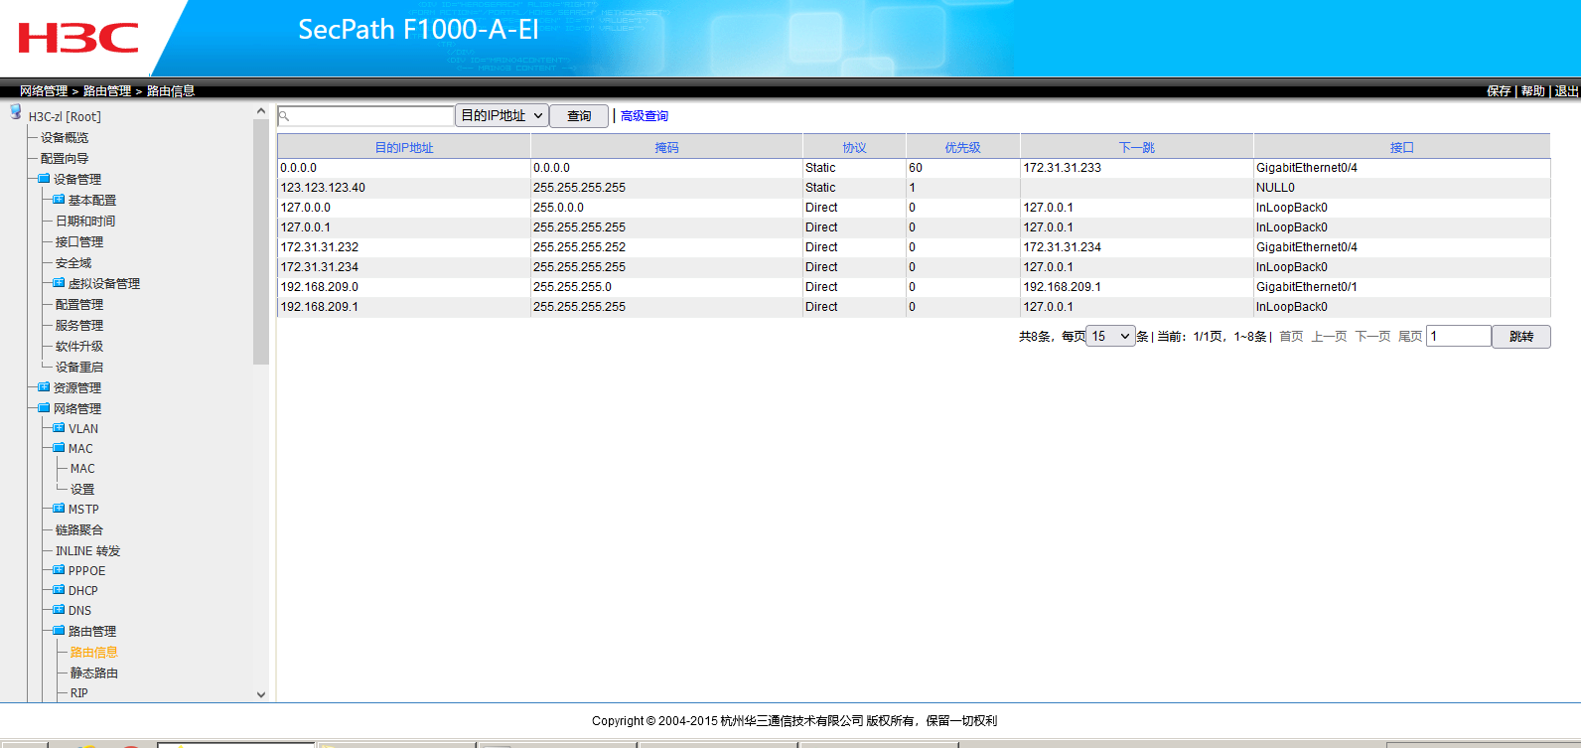Click the 查询 button
Viewport: 1581px width, 748px height.
(x=579, y=116)
